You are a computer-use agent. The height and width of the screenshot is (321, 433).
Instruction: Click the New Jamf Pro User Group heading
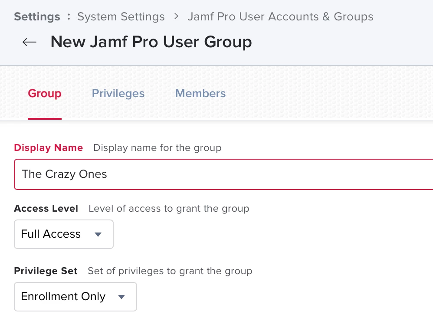pos(151,42)
